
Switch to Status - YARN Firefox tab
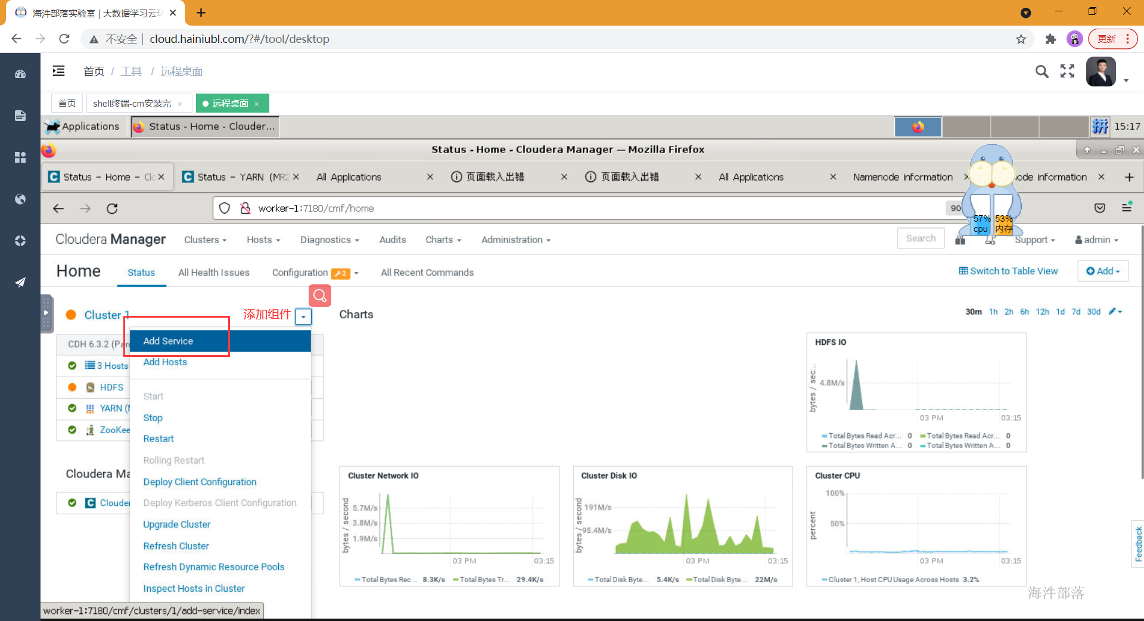pos(241,177)
